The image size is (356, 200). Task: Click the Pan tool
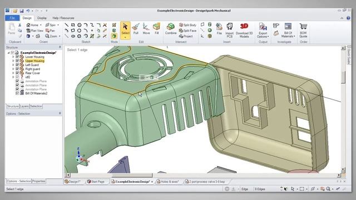50,31
